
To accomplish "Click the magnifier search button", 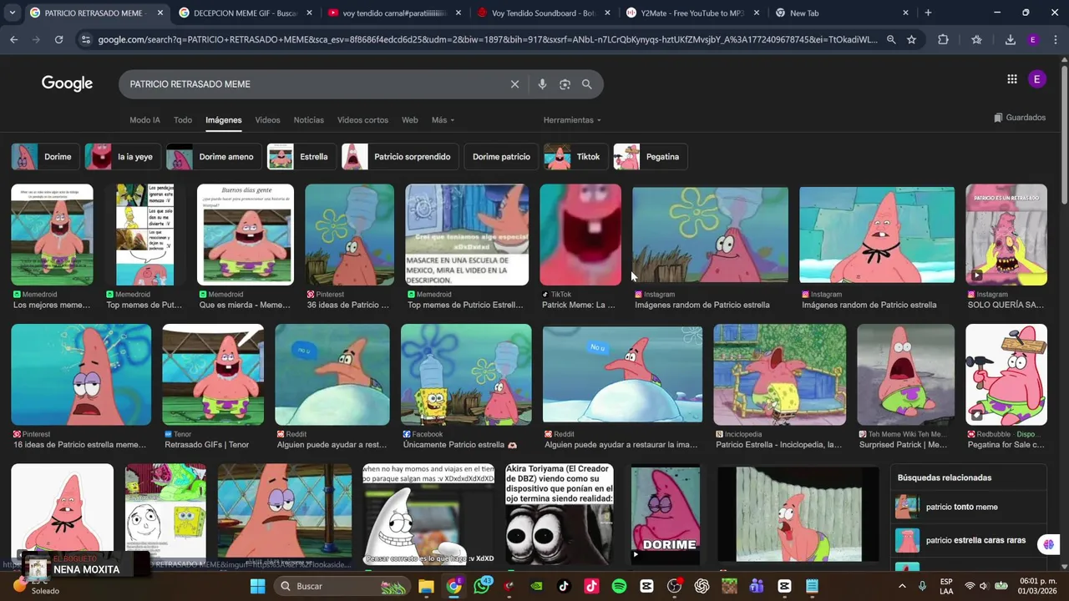I will [587, 84].
